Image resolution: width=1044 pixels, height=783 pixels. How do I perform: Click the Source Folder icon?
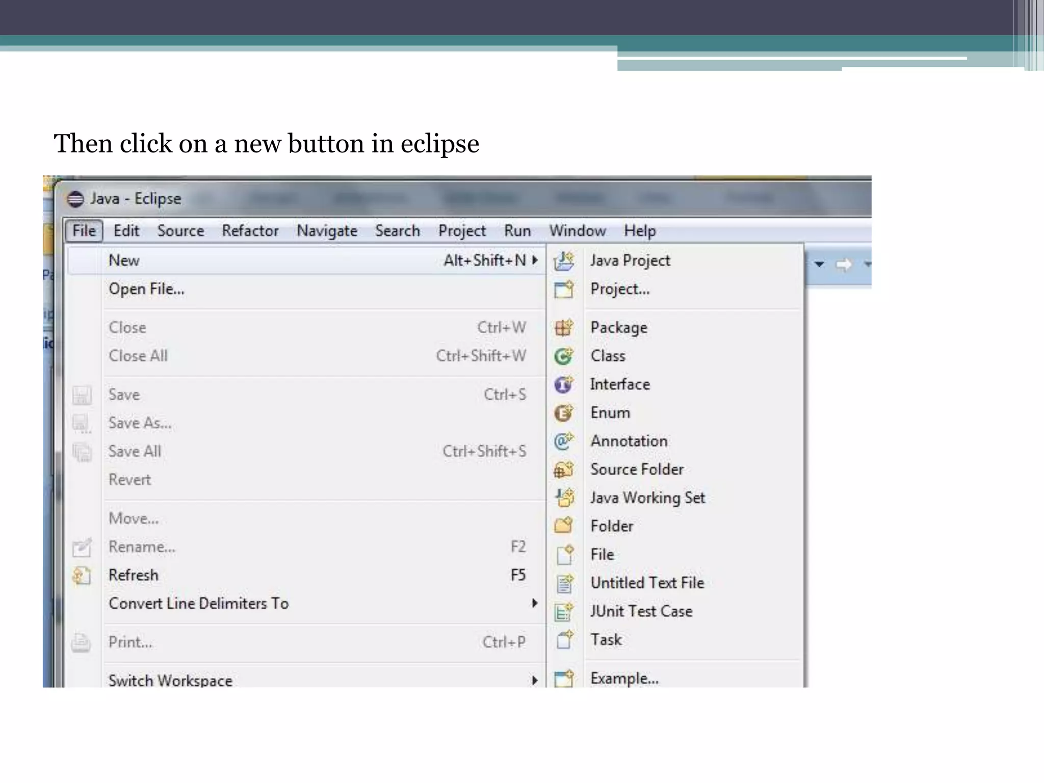[564, 469]
